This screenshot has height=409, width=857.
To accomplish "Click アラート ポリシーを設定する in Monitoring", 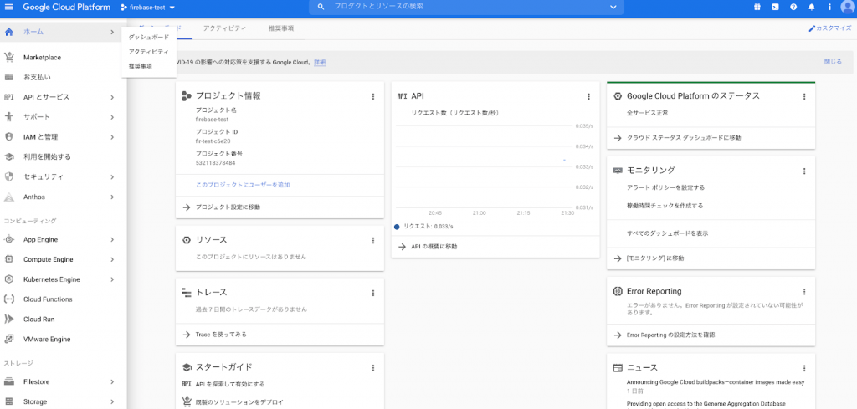I will click(x=665, y=187).
